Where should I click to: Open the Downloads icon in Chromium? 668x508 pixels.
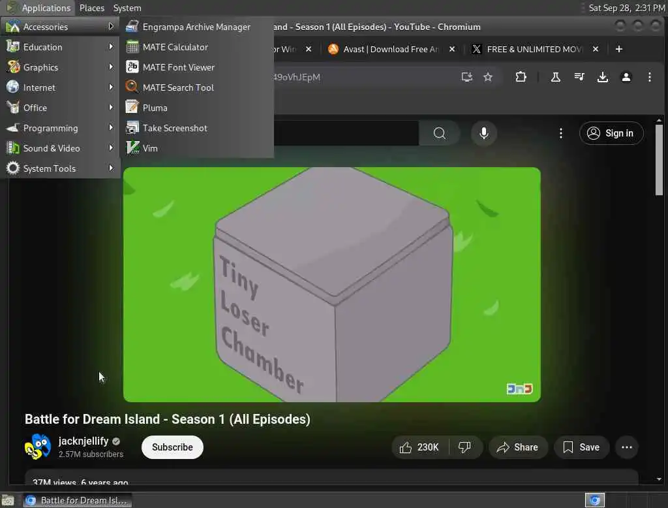pos(602,77)
